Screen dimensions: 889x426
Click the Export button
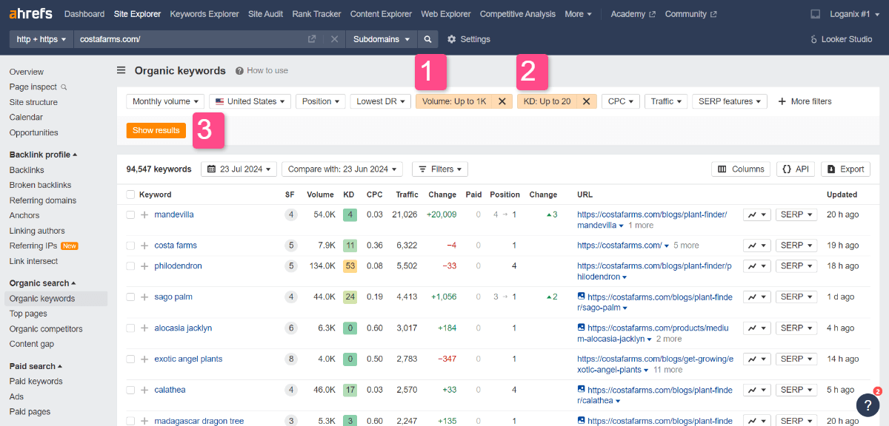coord(845,169)
